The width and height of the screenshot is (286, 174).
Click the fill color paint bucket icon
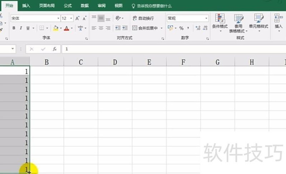[56, 28]
